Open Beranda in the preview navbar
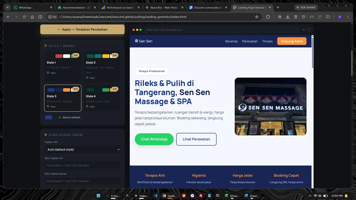 coord(231,41)
